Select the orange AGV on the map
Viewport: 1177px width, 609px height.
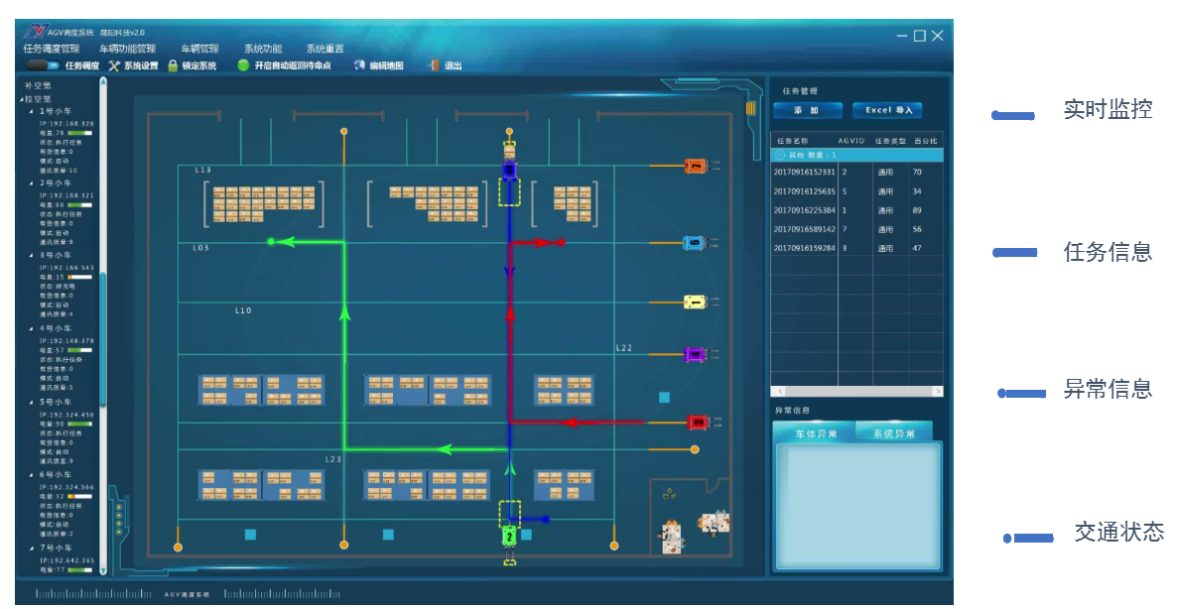pos(695,166)
